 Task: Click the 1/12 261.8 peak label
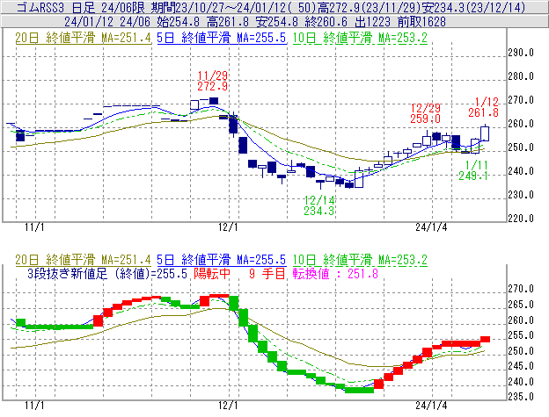[484, 107]
